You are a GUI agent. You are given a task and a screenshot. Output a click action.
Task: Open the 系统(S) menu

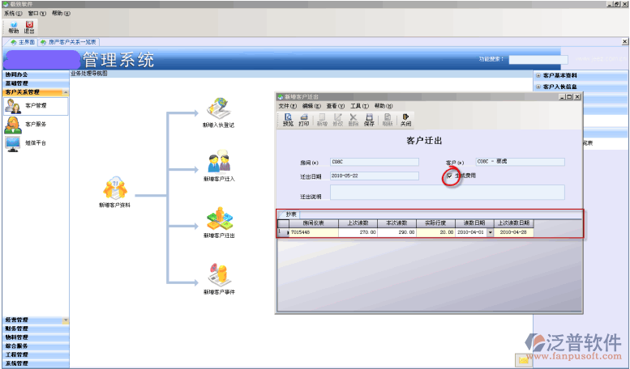pyautogui.click(x=13, y=13)
